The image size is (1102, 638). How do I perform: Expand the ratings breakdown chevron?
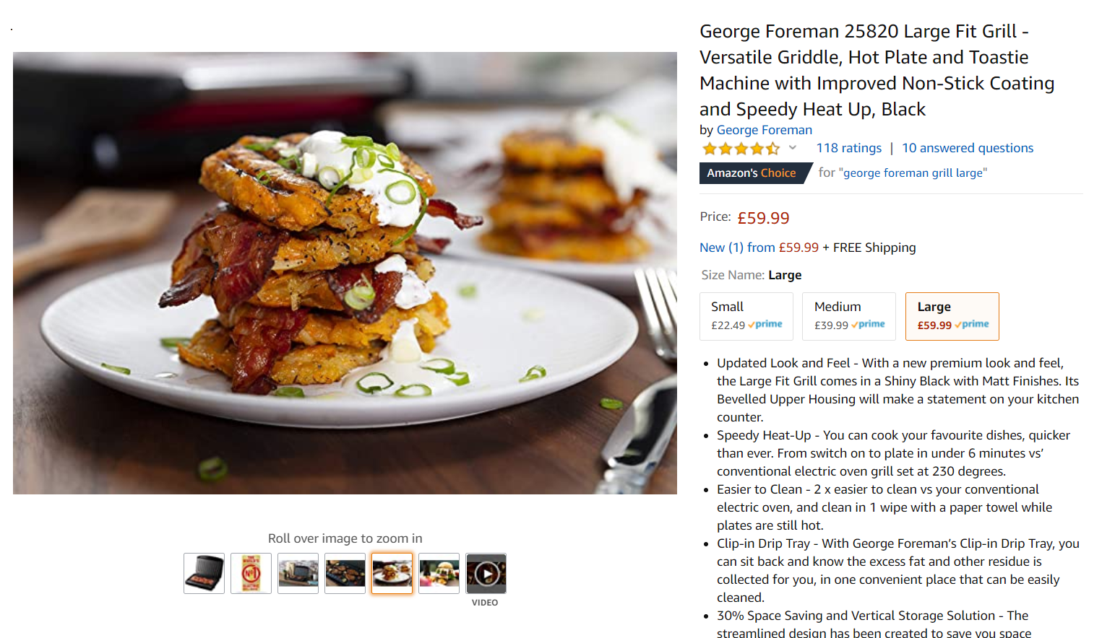[793, 148]
